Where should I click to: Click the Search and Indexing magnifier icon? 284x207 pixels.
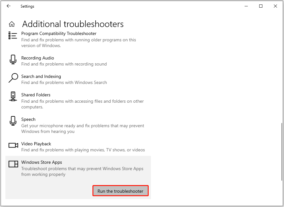pyautogui.click(x=13, y=78)
